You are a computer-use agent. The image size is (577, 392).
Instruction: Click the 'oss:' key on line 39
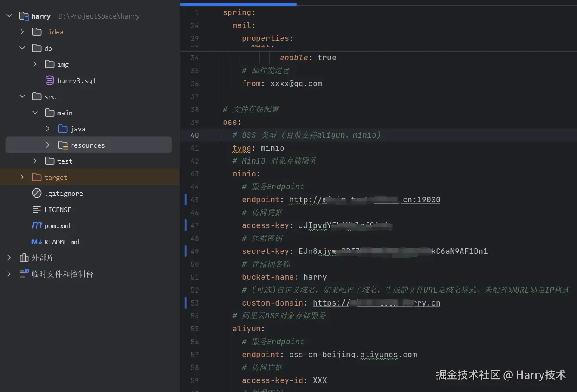click(x=232, y=122)
